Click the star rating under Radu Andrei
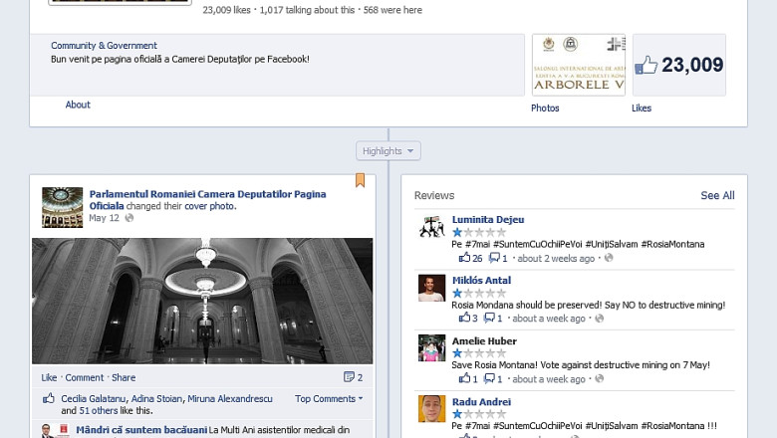777x438 pixels. coord(479,414)
